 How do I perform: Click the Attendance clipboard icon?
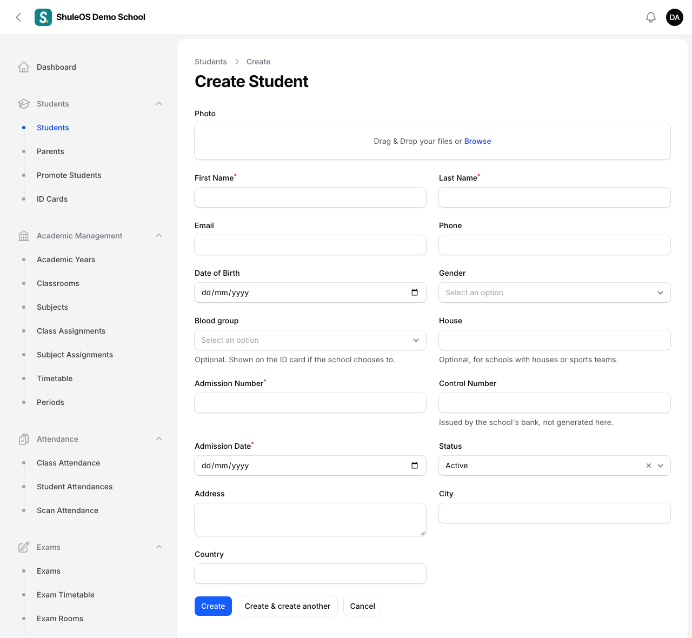(x=24, y=439)
